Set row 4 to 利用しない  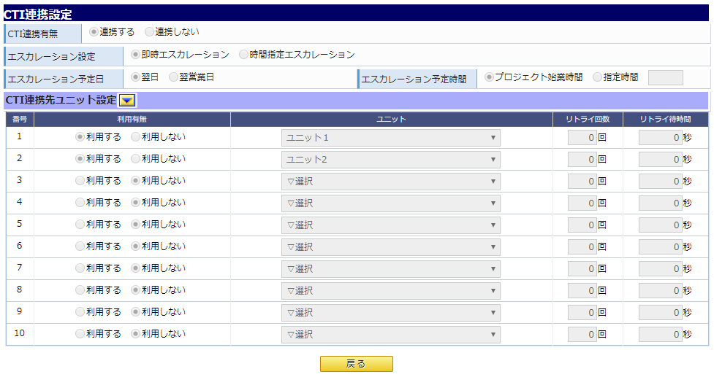click(x=135, y=202)
